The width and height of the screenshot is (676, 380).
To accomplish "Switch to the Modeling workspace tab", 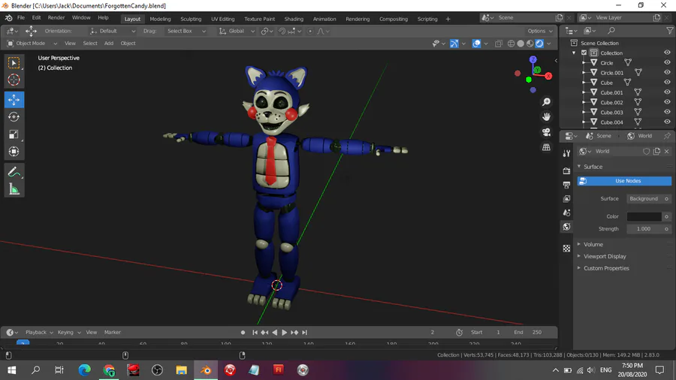I will point(161,19).
